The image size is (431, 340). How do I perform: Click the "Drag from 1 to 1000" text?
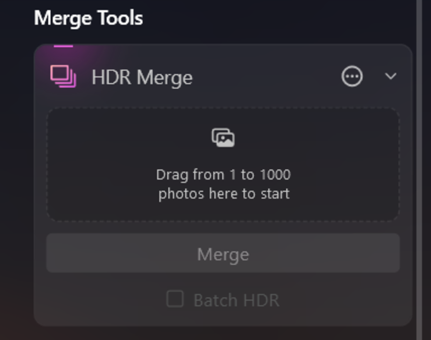(x=223, y=175)
